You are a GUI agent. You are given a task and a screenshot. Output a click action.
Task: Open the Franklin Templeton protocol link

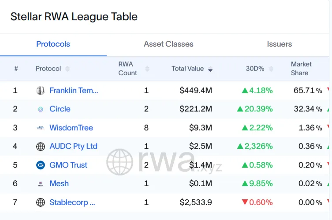[74, 91]
